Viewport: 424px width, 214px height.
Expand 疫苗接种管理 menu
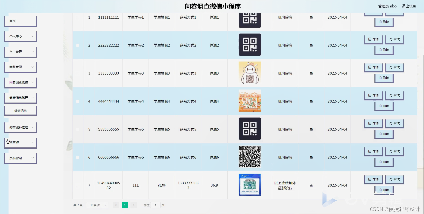pyautogui.click(x=20, y=127)
